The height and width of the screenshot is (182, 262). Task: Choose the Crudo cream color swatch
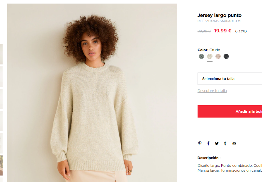(x=210, y=56)
